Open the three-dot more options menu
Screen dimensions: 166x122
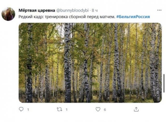tap(159, 10)
